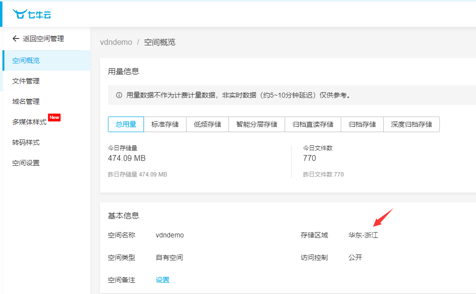Open 多媒体样式 menu item
The width and height of the screenshot is (476, 294).
[29, 122]
